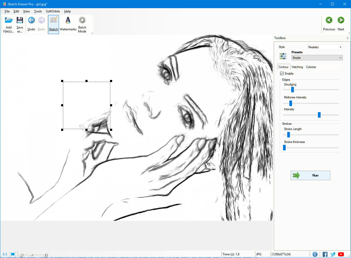
Task: Switch to the Hatching tab
Action: (297, 67)
